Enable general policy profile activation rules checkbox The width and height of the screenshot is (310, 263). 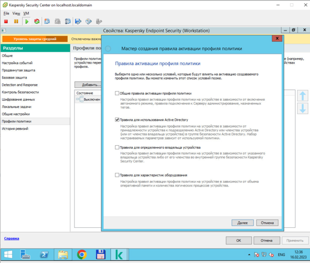117,93
